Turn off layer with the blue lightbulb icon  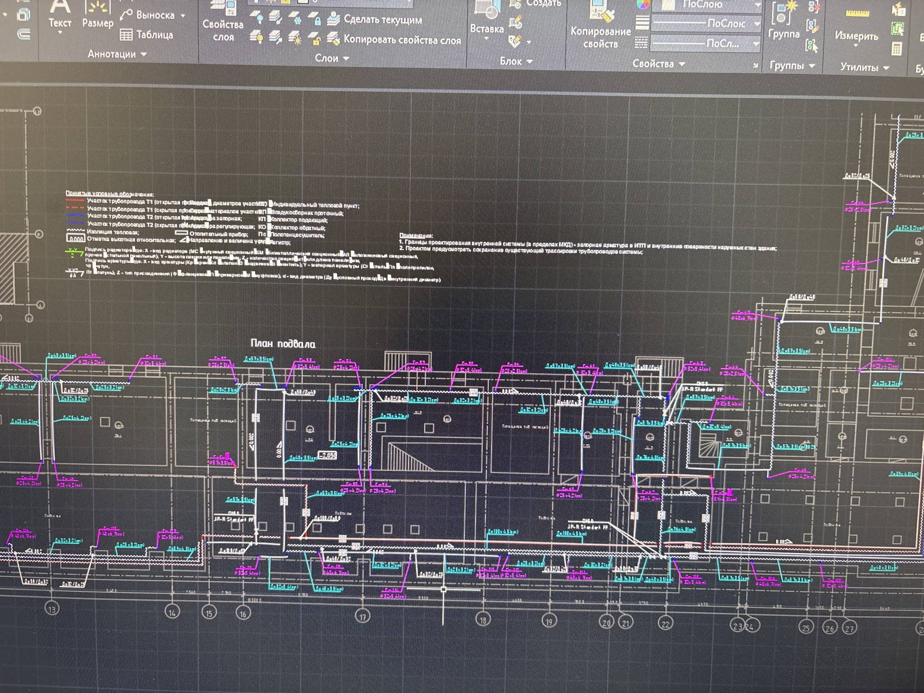point(256,18)
